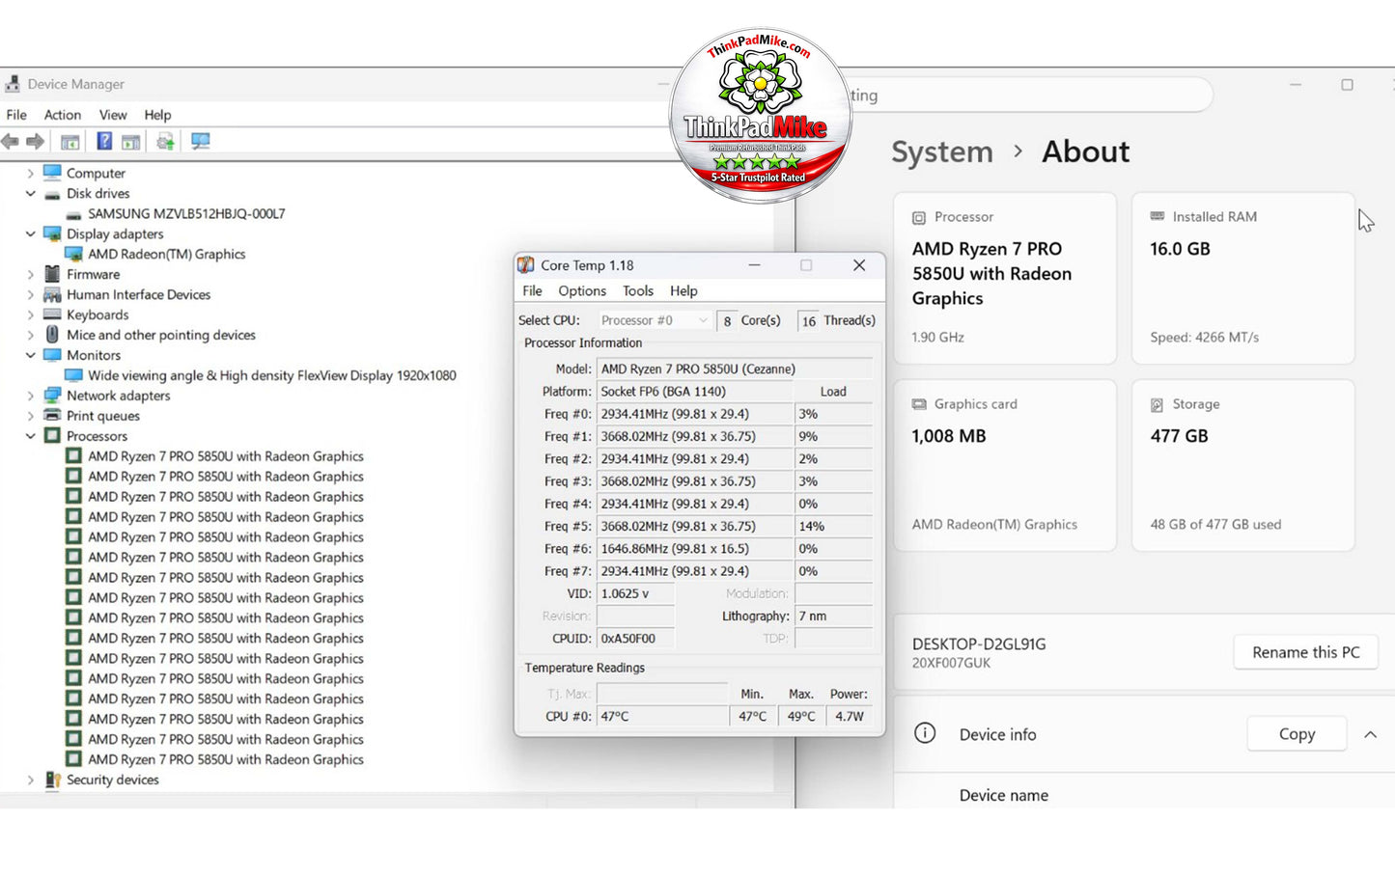
Task: Select the Security devices category icon
Action: click(x=52, y=780)
